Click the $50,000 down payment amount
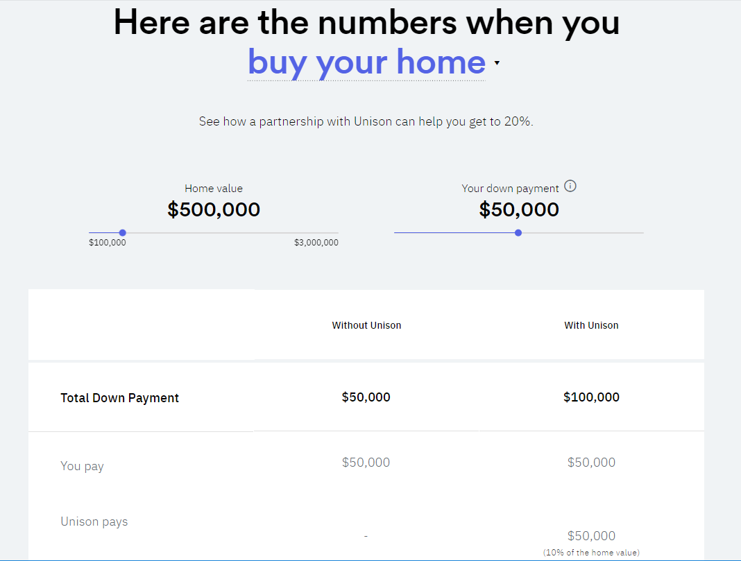 tap(519, 209)
